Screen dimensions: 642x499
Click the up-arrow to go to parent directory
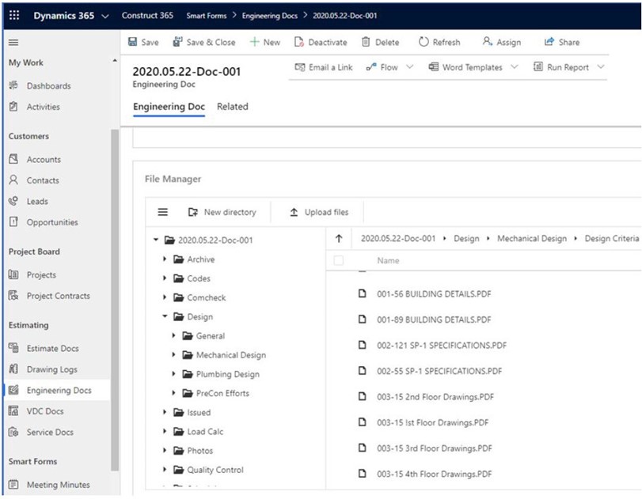(x=339, y=239)
